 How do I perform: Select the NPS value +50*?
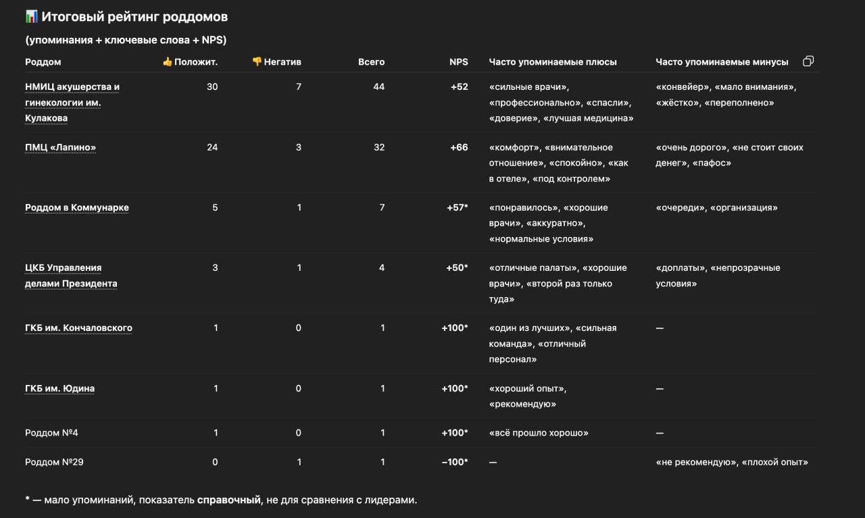458,268
